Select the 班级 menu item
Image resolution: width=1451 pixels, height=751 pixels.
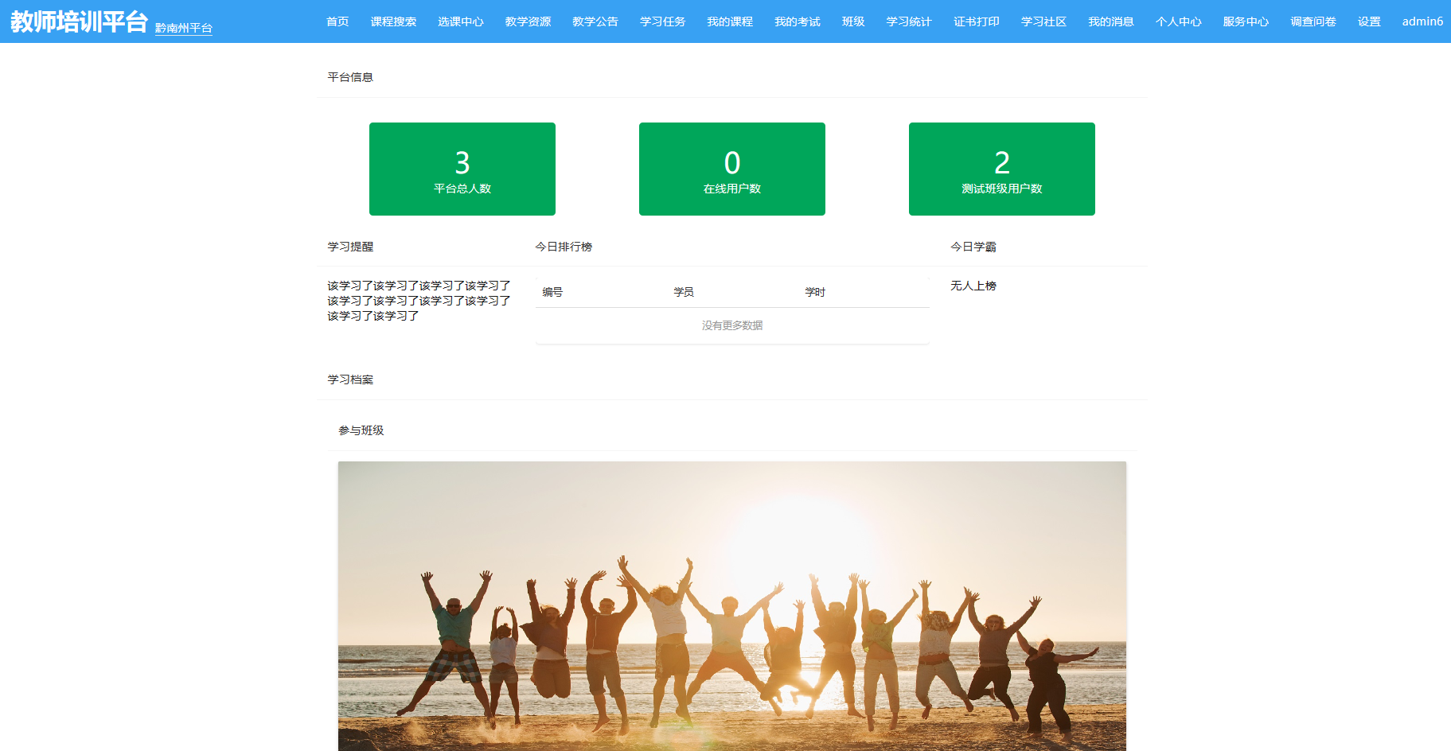click(x=853, y=21)
